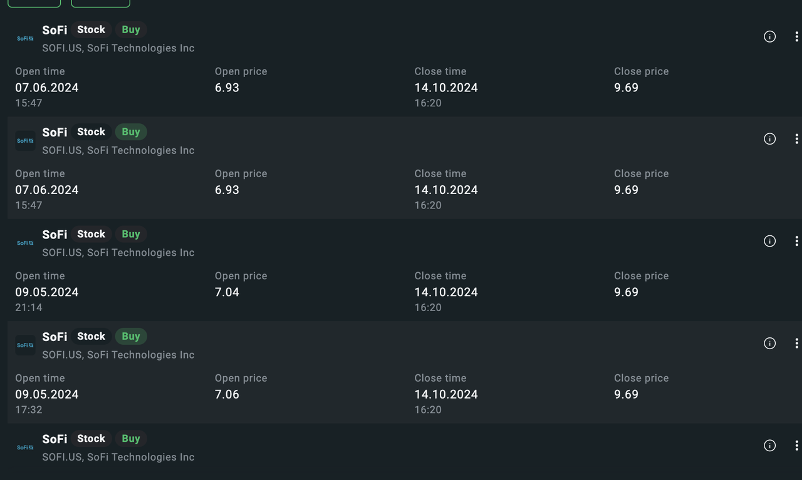Select the trade row opened 09.05.2024 at 21:14
802x480 pixels.
401,292
